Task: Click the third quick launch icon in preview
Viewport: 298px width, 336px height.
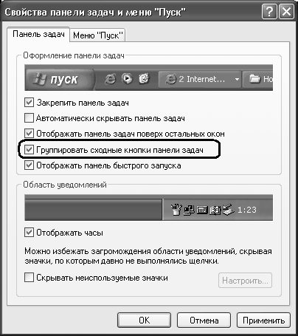Action: 144,79
